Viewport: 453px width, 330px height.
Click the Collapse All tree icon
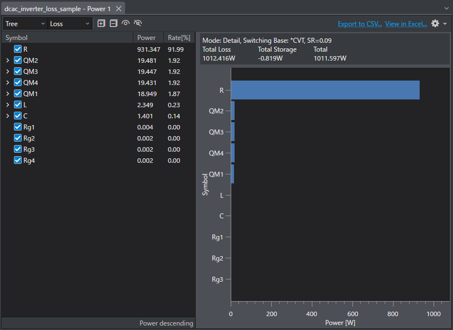[x=113, y=23]
